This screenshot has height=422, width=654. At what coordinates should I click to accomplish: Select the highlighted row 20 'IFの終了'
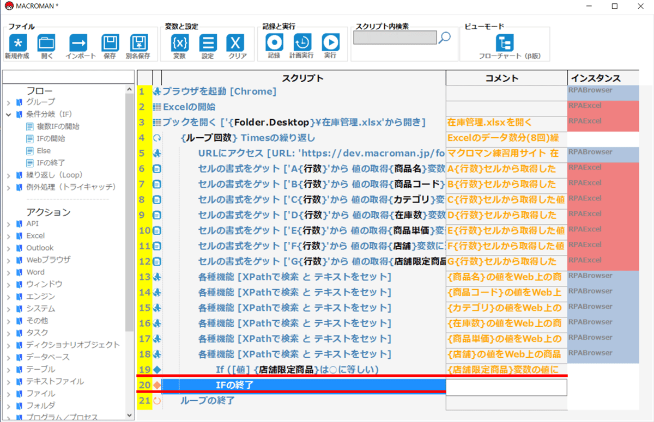[x=304, y=386]
